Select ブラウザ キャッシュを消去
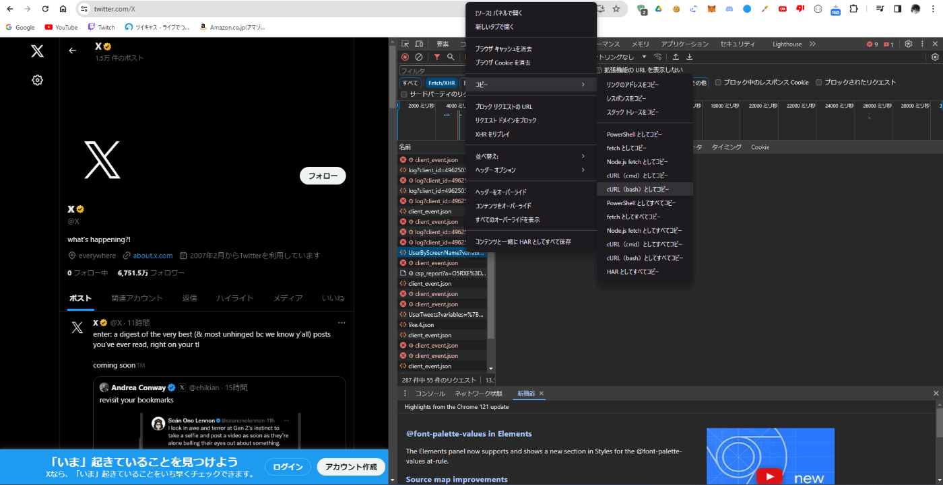Screen dimensions: 943x485 [531, 49]
